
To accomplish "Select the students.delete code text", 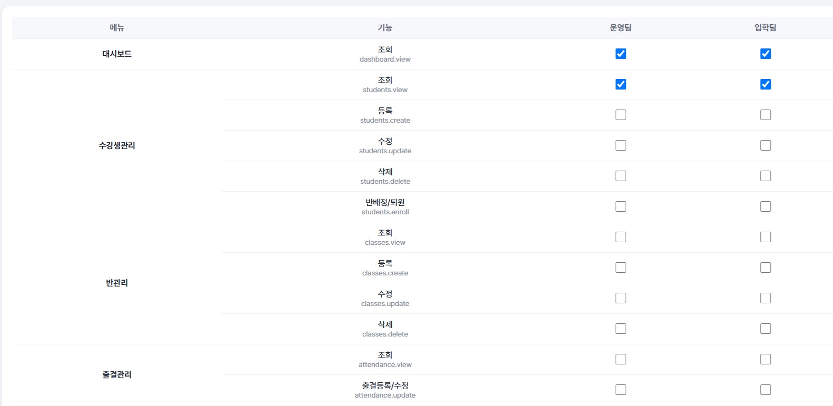I will (385, 182).
